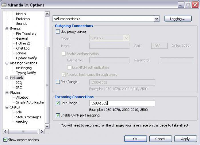The height and width of the screenshot is (145, 200).
Task: Click the tree horizontal scrollbar thumb
Action: tap(23, 131)
